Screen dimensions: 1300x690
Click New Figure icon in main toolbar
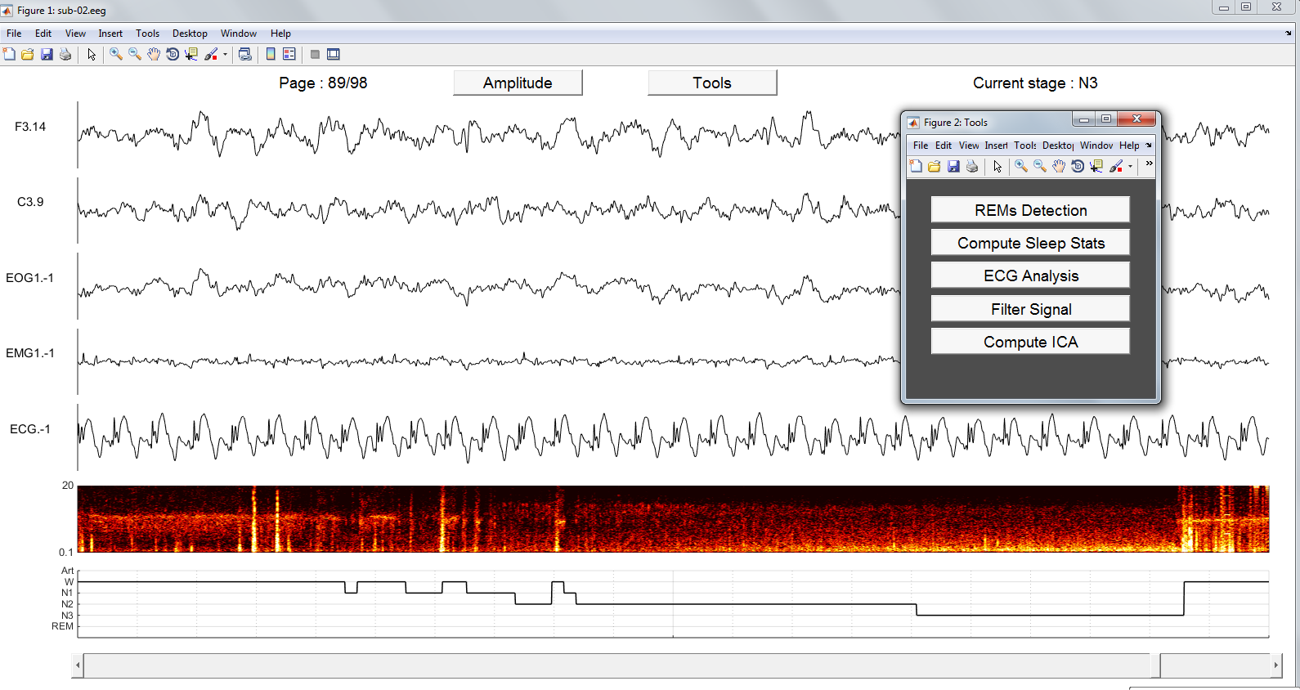click(x=9, y=55)
